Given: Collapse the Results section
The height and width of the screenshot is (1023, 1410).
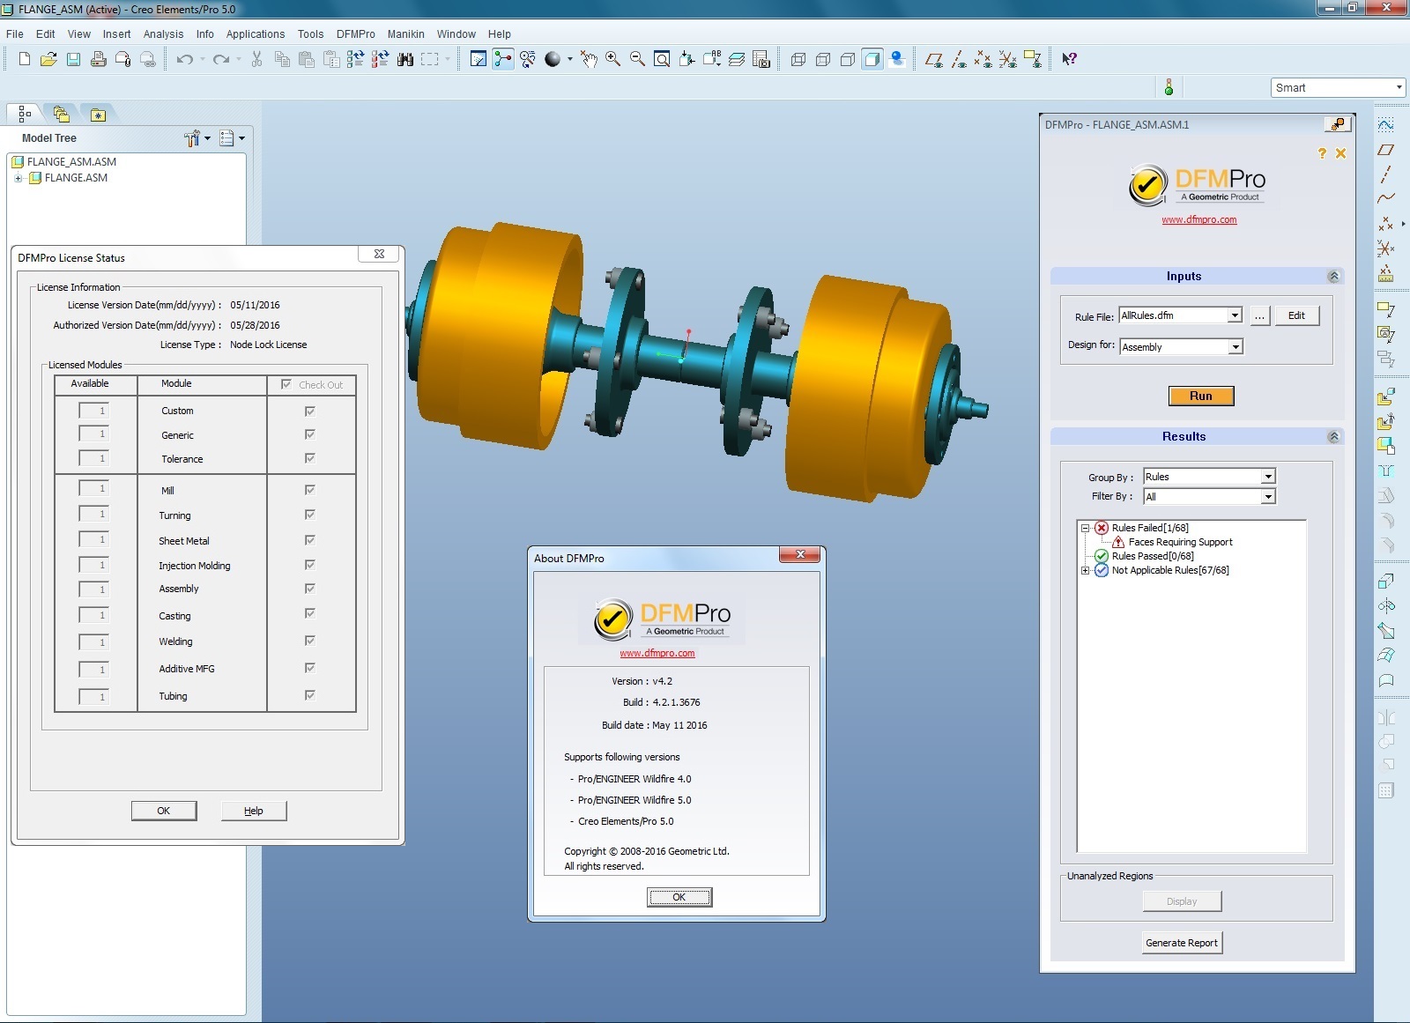Looking at the screenshot, I should coord(1333,437).
